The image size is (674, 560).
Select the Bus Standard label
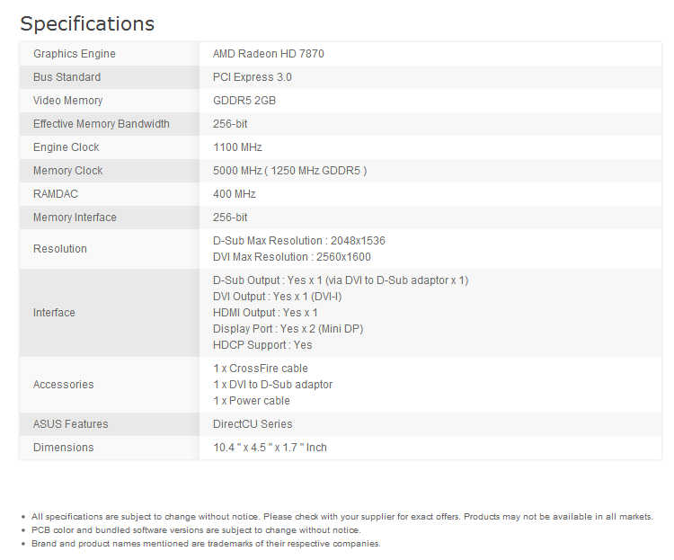[x=67, y=77]
